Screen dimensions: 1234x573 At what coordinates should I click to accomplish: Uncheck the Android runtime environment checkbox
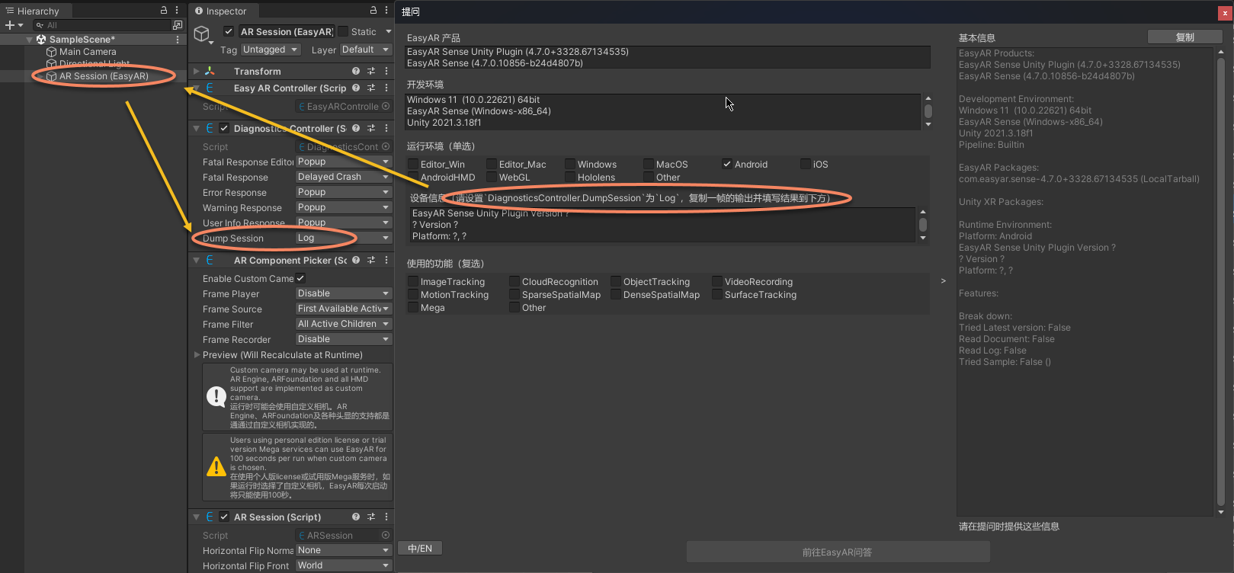(727, 164)
